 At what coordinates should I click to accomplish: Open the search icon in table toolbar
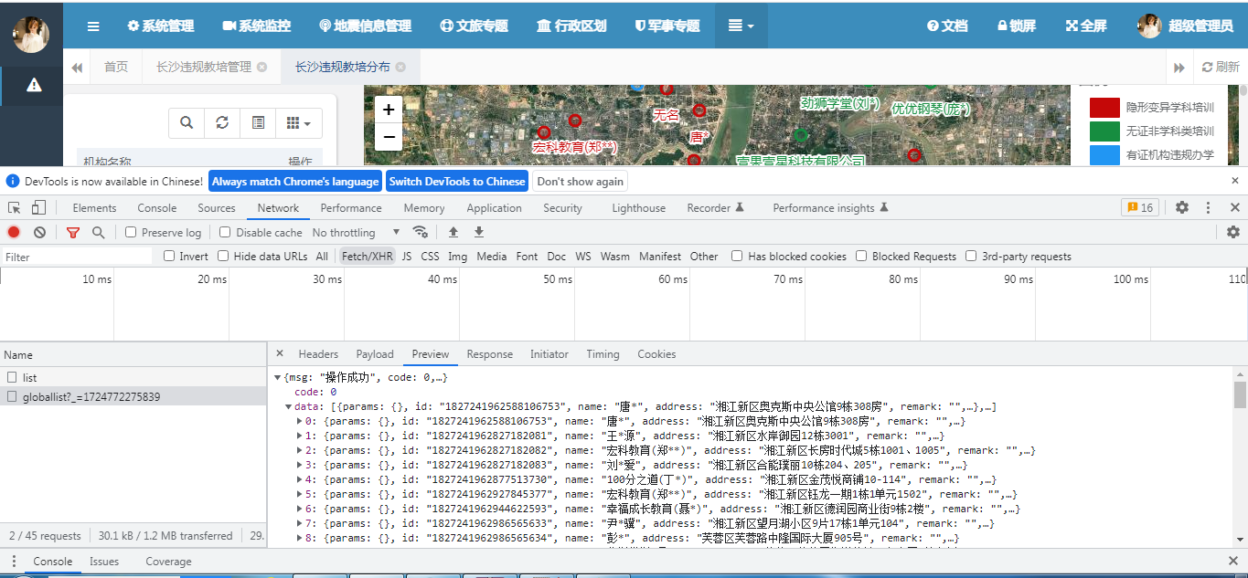coord(187,122)
